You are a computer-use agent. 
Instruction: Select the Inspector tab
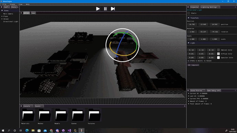[194, 7]
